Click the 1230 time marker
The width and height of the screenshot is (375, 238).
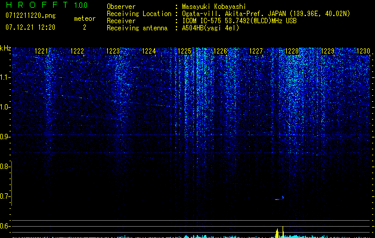pyautogui.click(x=363, y=51)
